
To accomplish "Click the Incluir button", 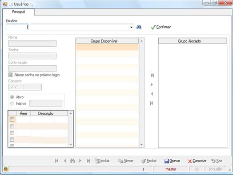I will [x=102, y=161].
